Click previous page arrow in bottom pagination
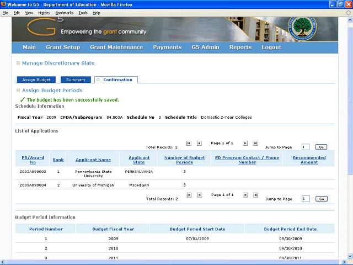The width and height of the screenshot is (353, 265). click(x=199, y=195)
